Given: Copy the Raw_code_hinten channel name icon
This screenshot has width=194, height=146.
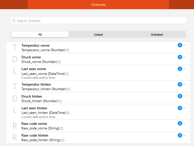Looking at the screenshot, I should pyautogui.click(x=63, y=140).
